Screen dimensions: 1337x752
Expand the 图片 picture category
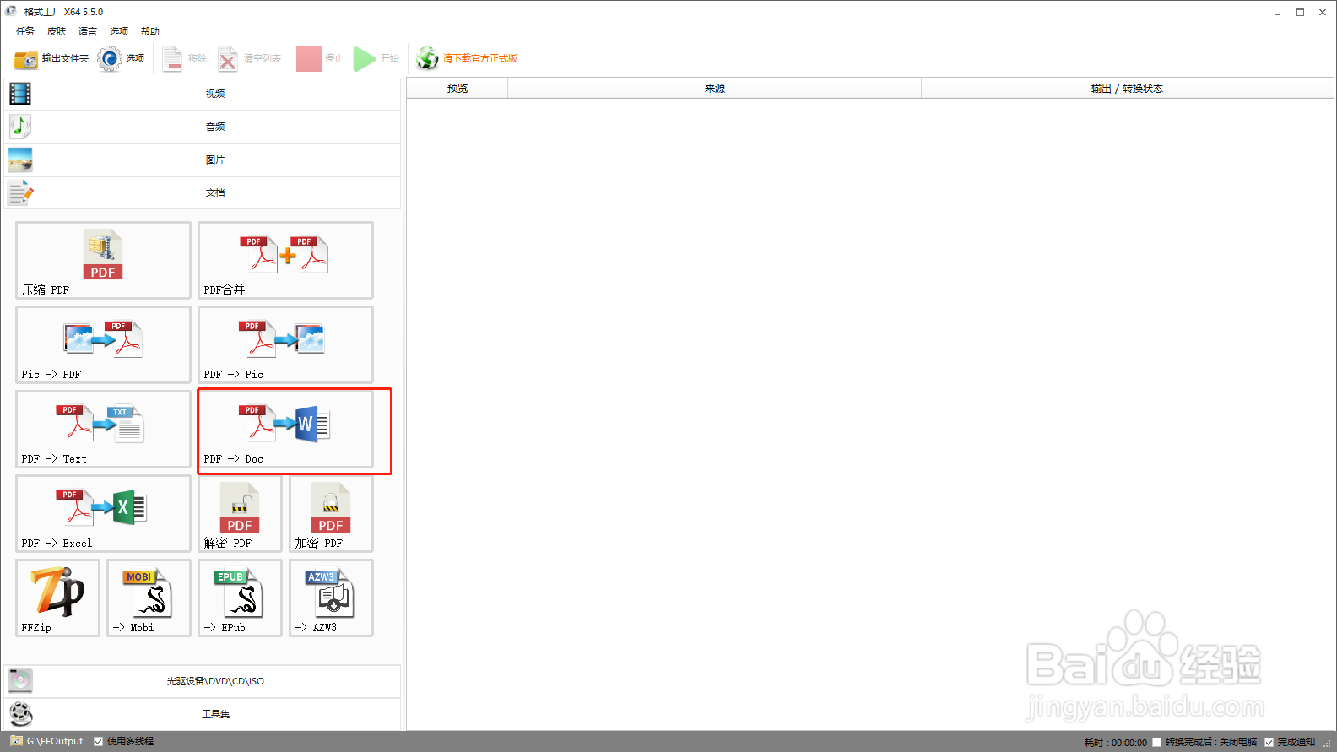(x=203, y=160)
